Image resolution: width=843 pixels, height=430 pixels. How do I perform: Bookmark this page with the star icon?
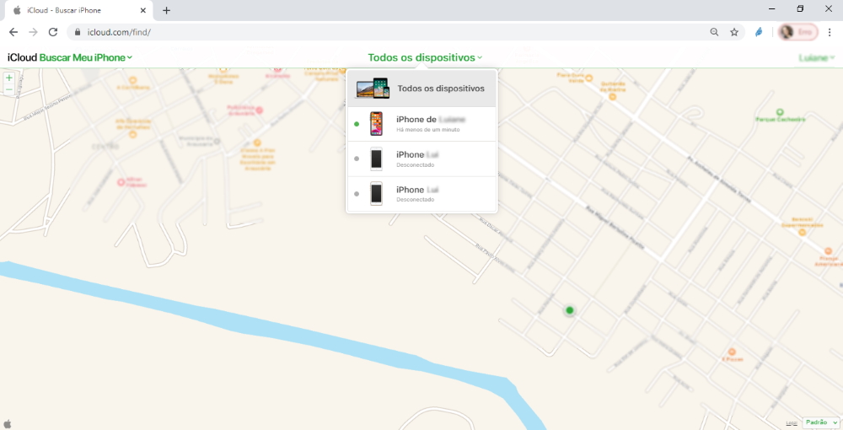click(734, 32)
